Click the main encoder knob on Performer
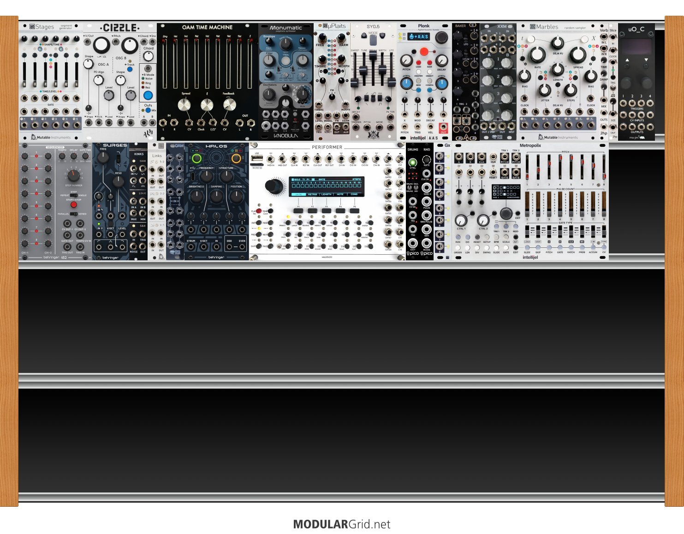This screenshot has width=684, height=534. pyautogui.click(x=274, y=186)
